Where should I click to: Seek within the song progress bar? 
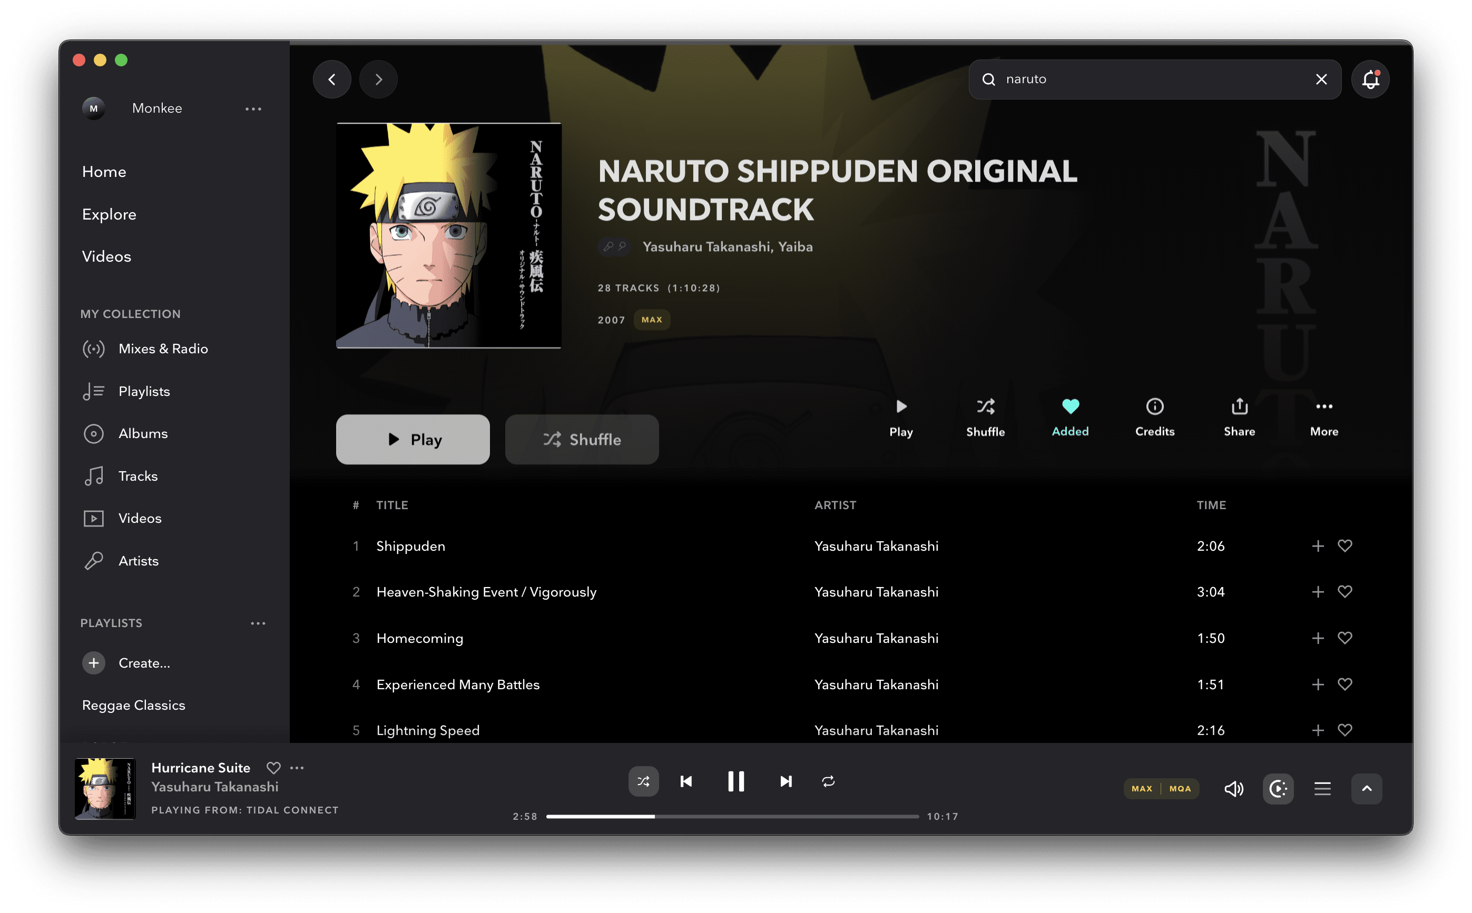coord(732,817)
